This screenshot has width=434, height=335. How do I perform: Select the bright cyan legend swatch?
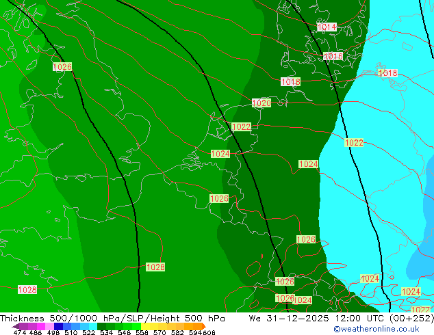[92, 326]
